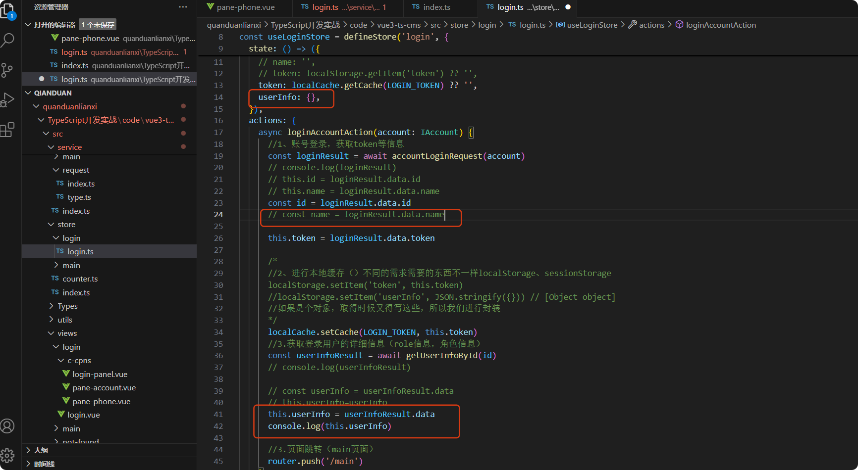Collapse the src folder
Viewport: 858px width, 470px height.
(46, 134)
